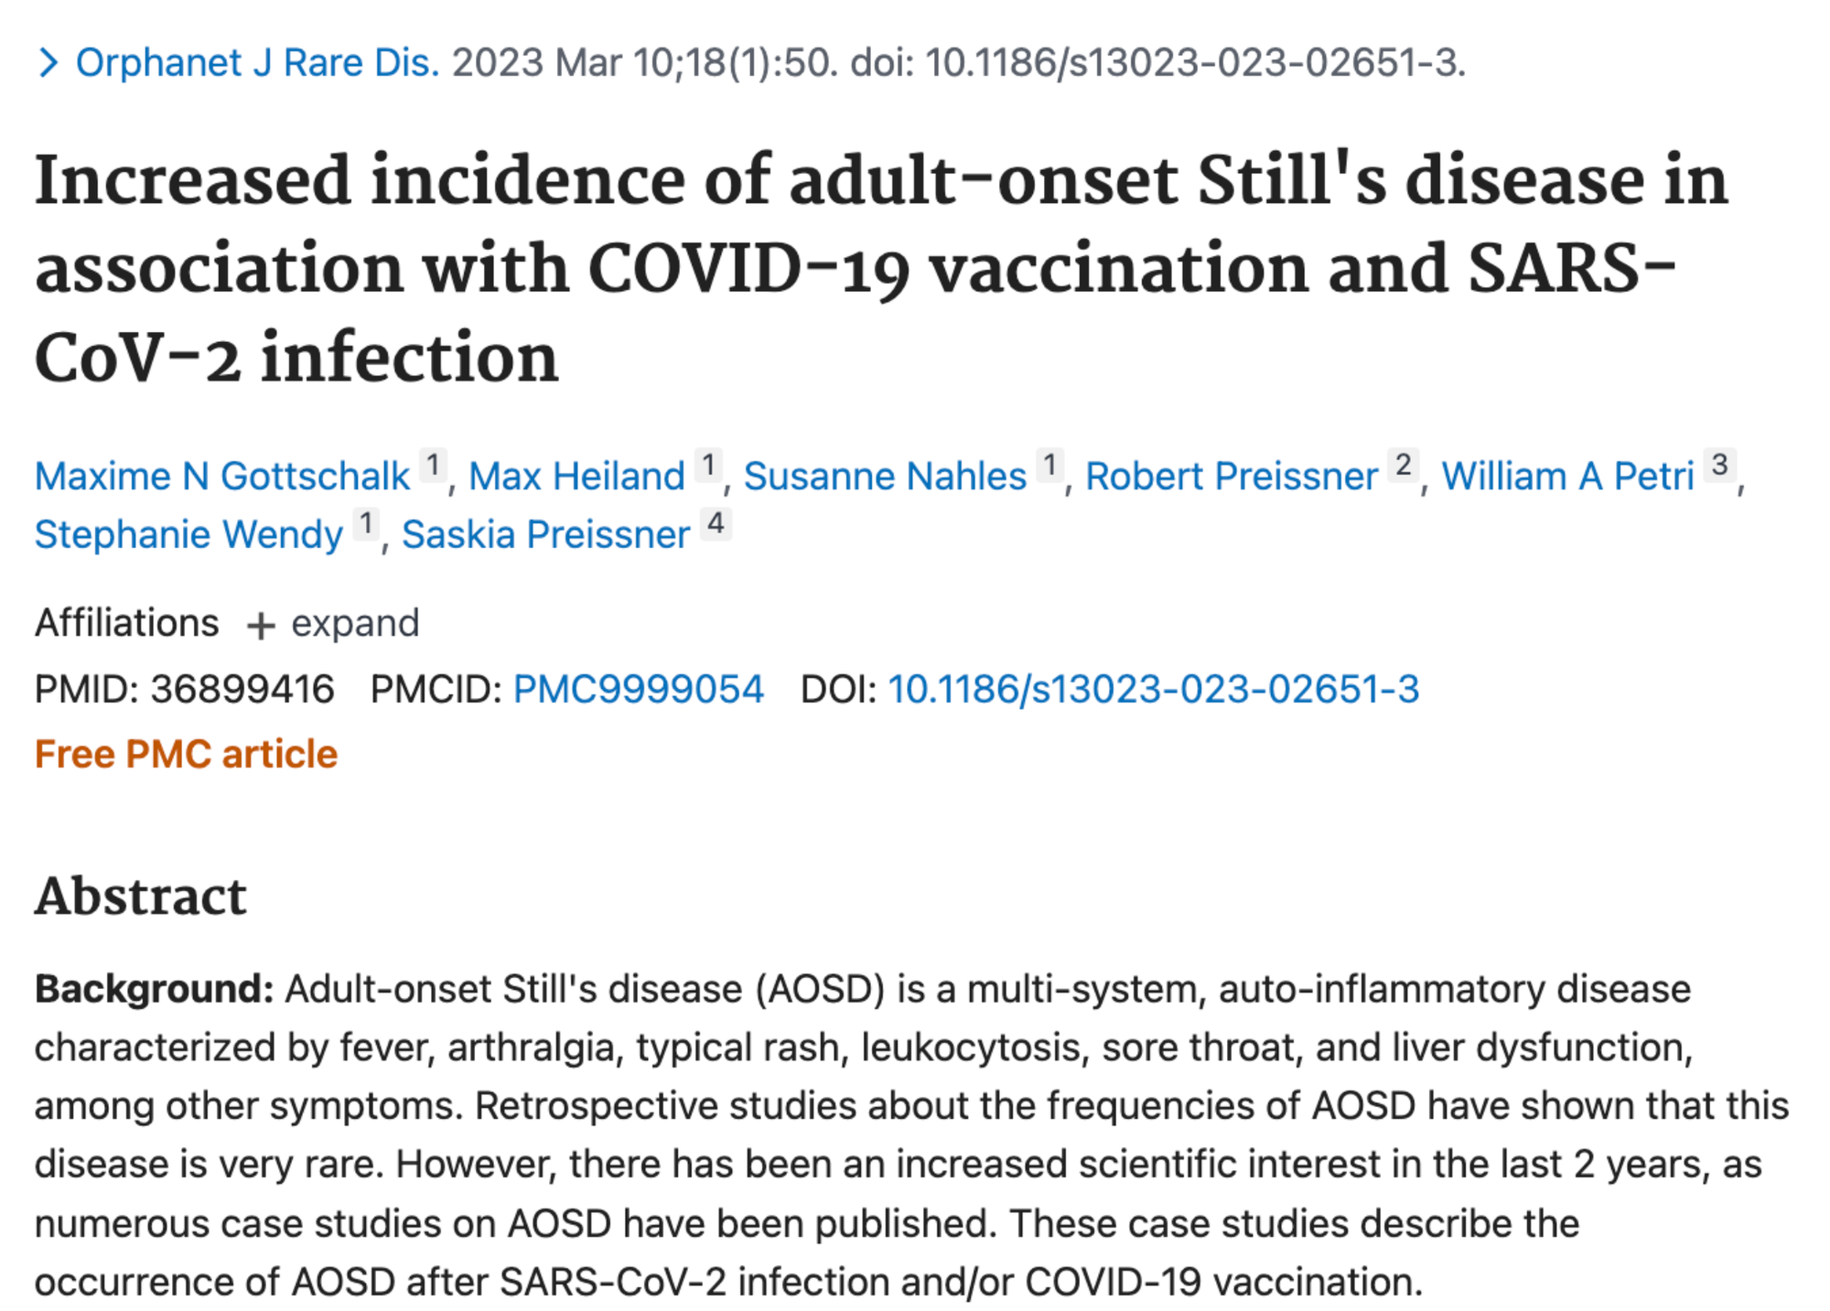This screenshot has height=1311, width=1830.
Task: Click the chevron before Orphanet J Rare Dis
Action: click(48, 63)
